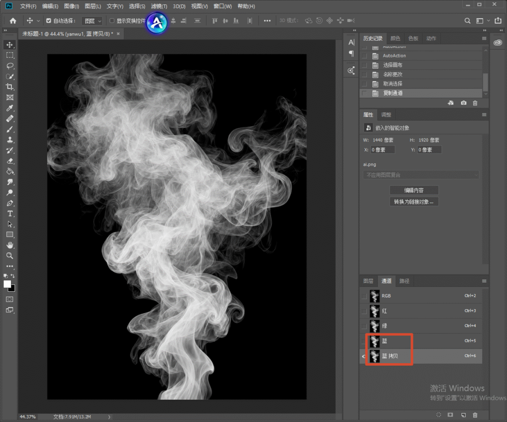Click the Home icon in options bar
507x422 pixels.
click(x=13, y=21)
